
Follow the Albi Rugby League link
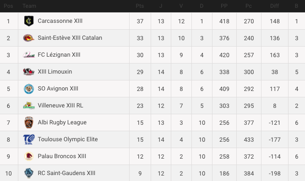click(62, 122)
